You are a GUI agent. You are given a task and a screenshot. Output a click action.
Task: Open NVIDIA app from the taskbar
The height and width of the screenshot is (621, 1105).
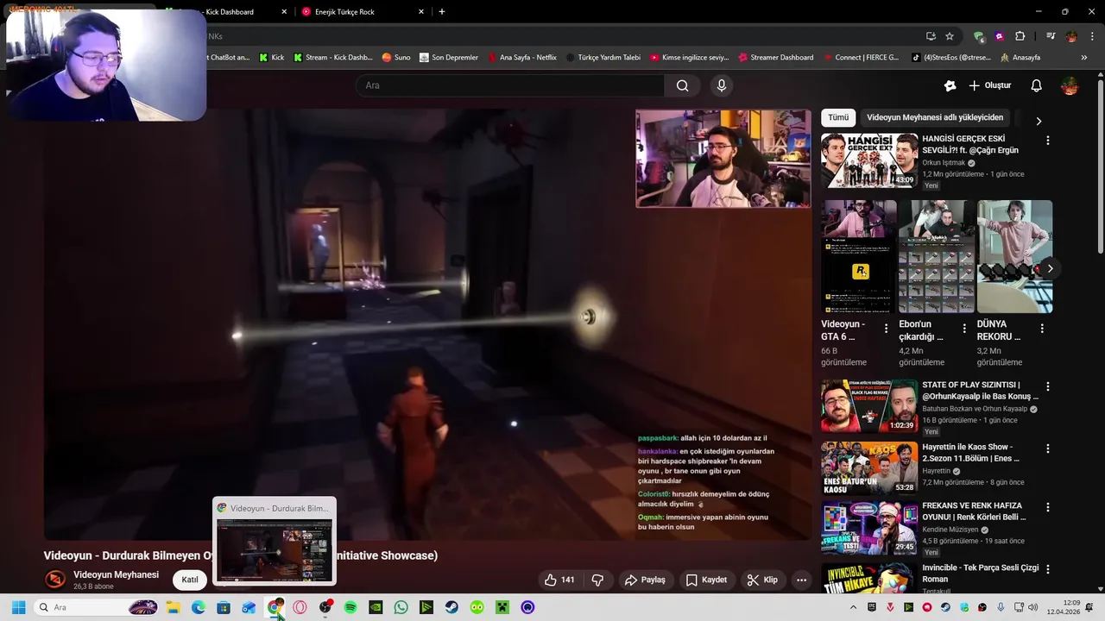click(x=376, y=607)
